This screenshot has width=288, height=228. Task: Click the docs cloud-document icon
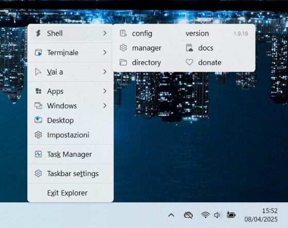[x=190, y=48]
